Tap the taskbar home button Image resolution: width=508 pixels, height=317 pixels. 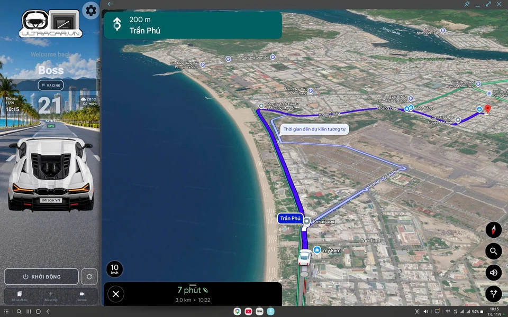(x=38, y=312)
